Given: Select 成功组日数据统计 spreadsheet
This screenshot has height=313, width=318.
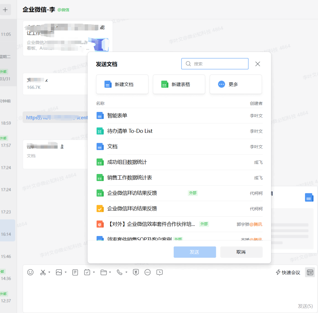Looking at the screenshot, I should pyautogui.click(x=179, y=162).
